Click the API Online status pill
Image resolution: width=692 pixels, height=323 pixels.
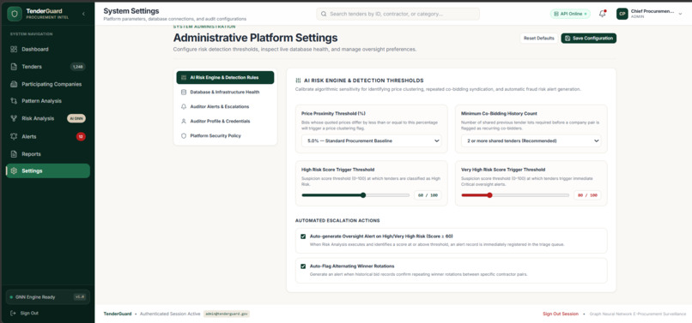click(570, 14)
